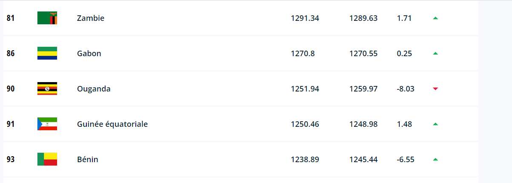Click Zambie's total points 1291.34
Image resolution: width=512 pixels, height=183 pixels.
tap(305, 18)
